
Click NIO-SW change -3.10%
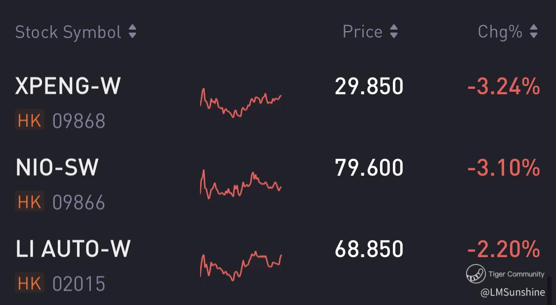(503, 168)
